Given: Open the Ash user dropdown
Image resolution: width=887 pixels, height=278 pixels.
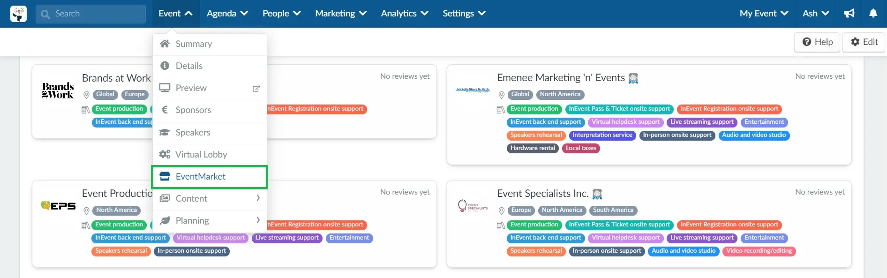Looking at the screenshot, I should coord(816,14).
